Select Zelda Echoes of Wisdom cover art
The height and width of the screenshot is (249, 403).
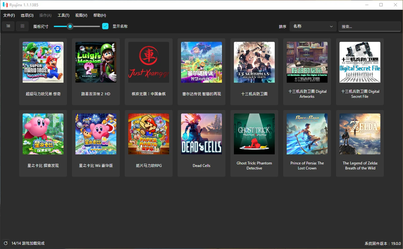click(x=201, y=62)
